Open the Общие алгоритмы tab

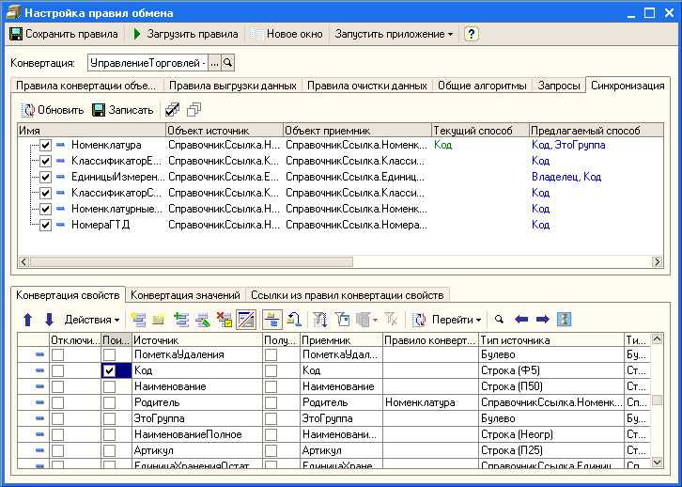coord(482,86)
